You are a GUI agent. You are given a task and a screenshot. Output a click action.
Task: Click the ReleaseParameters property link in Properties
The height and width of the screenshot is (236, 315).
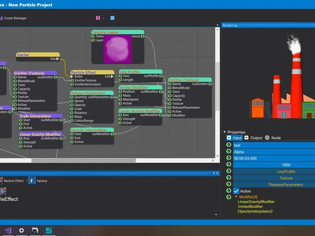pyautogui.click(x=285, y=185)
